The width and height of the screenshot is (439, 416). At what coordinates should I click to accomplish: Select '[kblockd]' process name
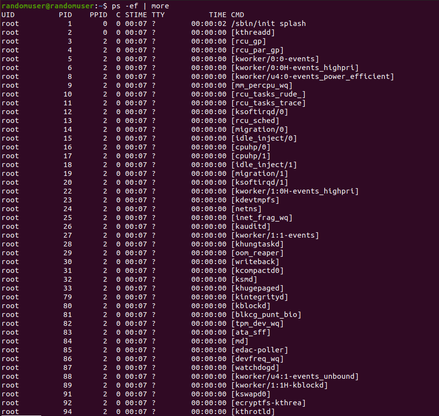coord(251,305)
